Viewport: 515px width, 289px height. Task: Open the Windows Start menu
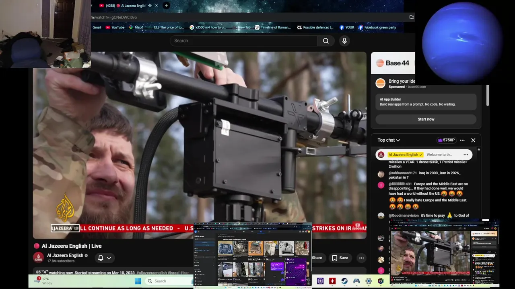[x=138, y=281]
